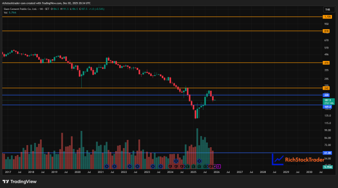Click the 670 price axis value
This screenshot has width=338, height=188.
pyautogui.click(x=326, y=40)
